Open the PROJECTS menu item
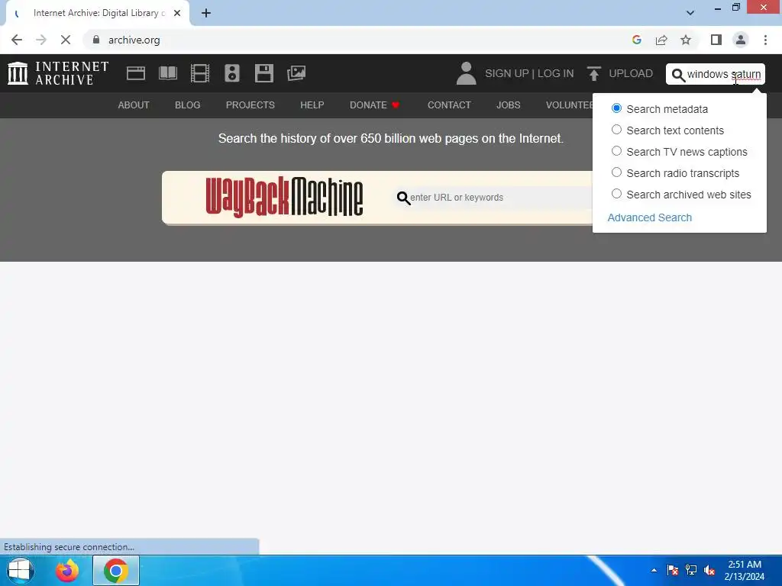 [x=250, y=105]
